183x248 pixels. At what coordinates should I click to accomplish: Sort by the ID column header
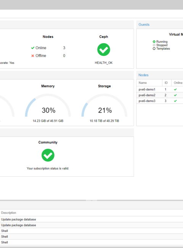[167, 83]
